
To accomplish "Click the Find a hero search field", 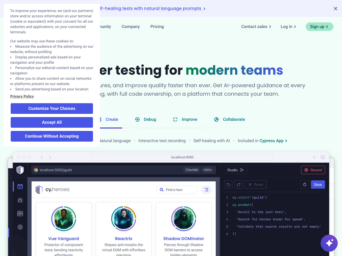I will tap(177, 190).
